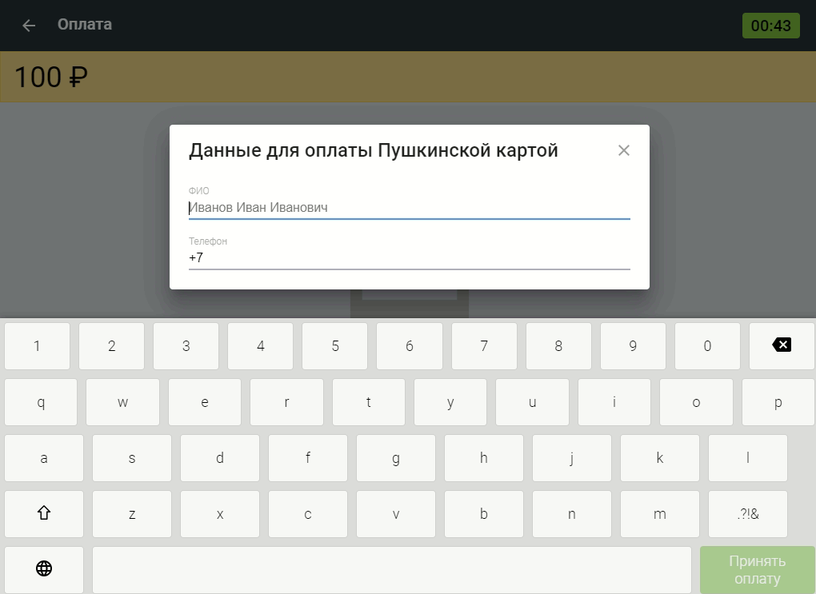The width and height of the screenshot is (816, 594).
Task: Tap the number key 4
Action: click(x=260, y=346)
